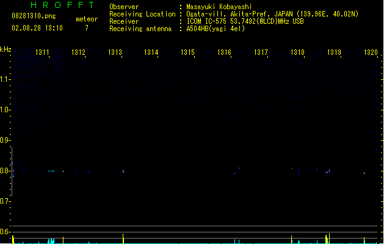The image size is (384, 244).
Task: Click the 1.1 frequency axis label
Action: (5, 79)
